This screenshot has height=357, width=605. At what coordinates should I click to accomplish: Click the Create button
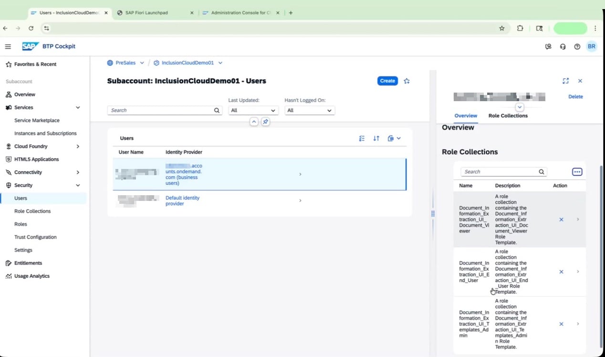[x=387, y=81]
